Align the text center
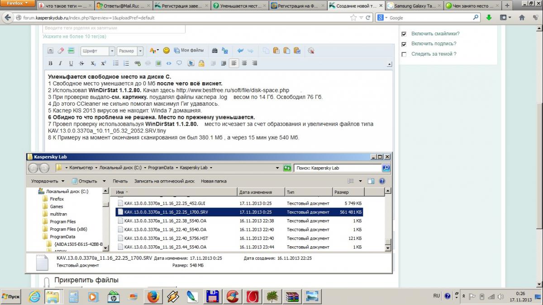 coord(244,63)
